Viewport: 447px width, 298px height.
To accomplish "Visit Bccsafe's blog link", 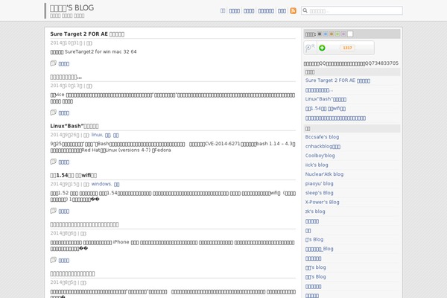I will point(322,137).
